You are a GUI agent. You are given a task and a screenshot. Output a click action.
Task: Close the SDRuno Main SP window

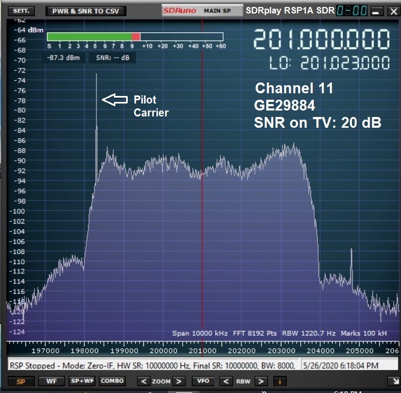392,11
